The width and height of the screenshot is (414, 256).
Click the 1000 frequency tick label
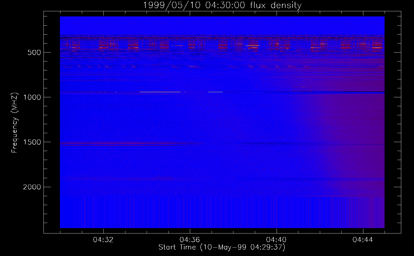pyautogui.click(x=32, y=97)
